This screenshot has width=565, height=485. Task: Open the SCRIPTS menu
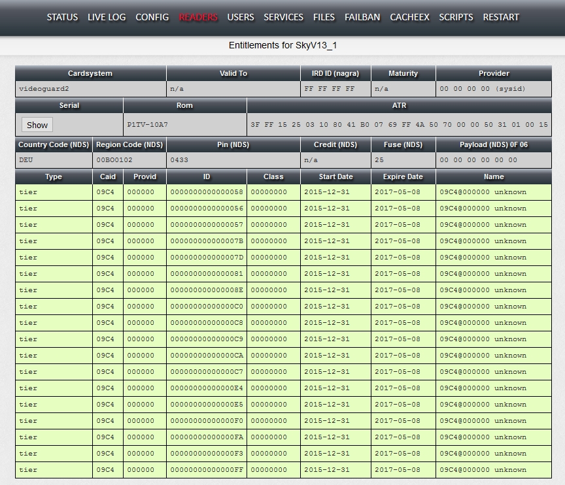[456, 17]
